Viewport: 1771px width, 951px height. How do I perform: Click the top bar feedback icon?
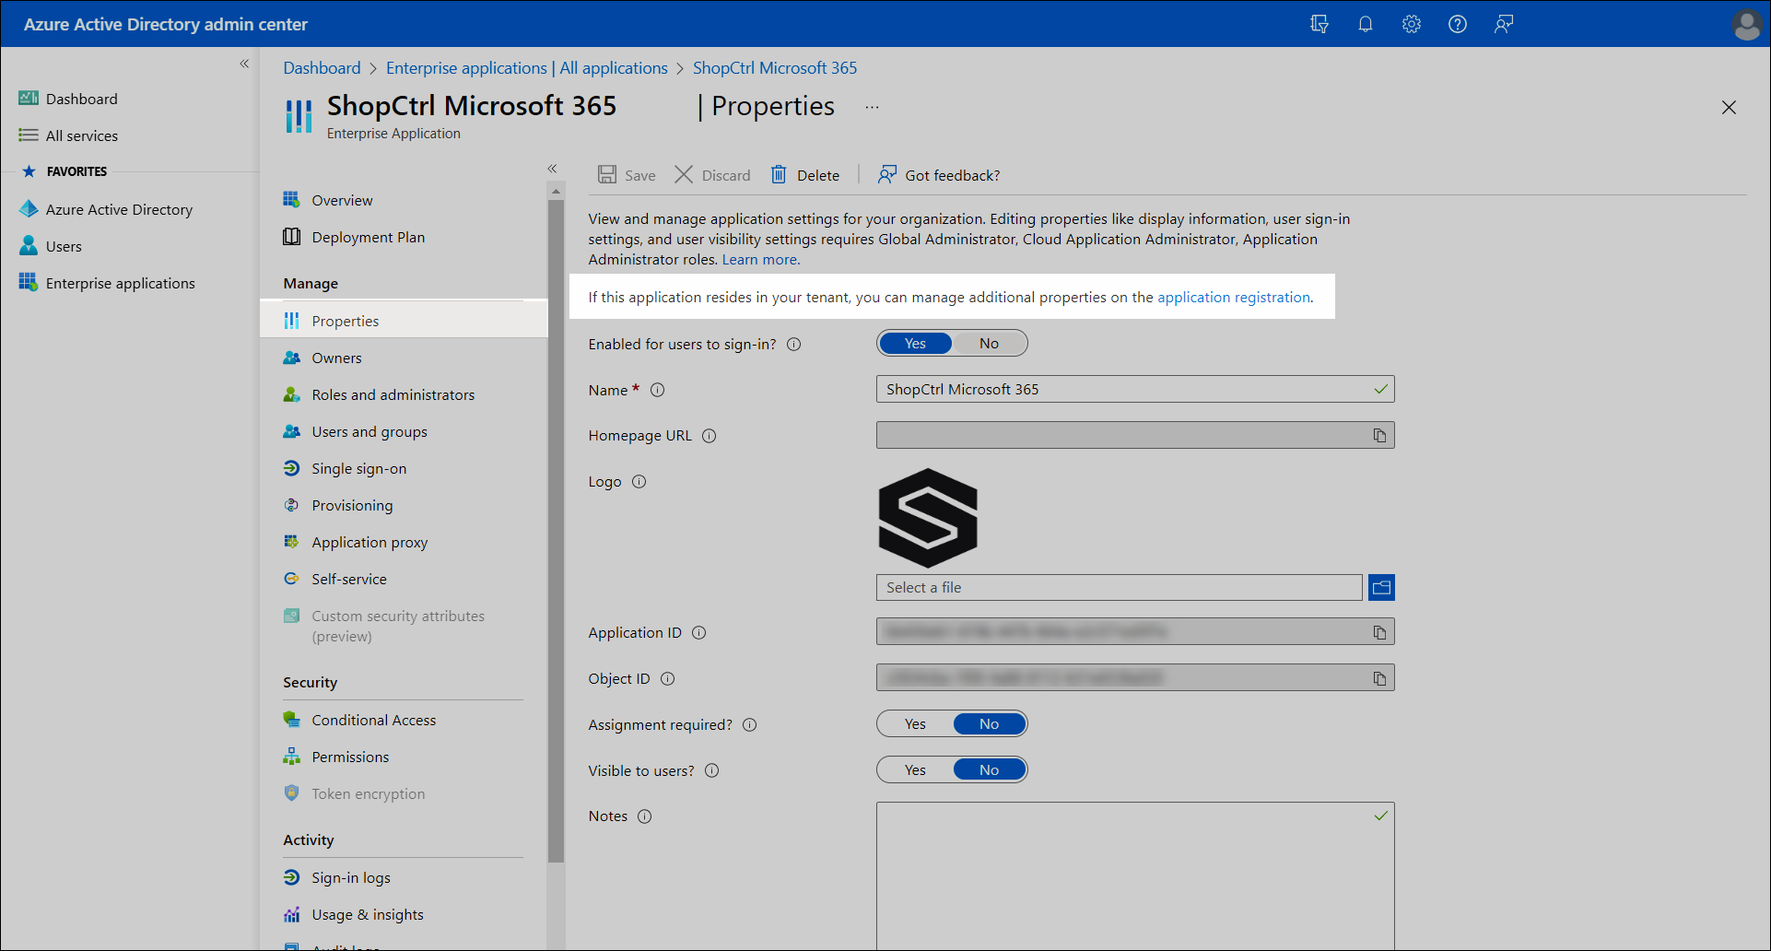click(x=1504, y=24)
